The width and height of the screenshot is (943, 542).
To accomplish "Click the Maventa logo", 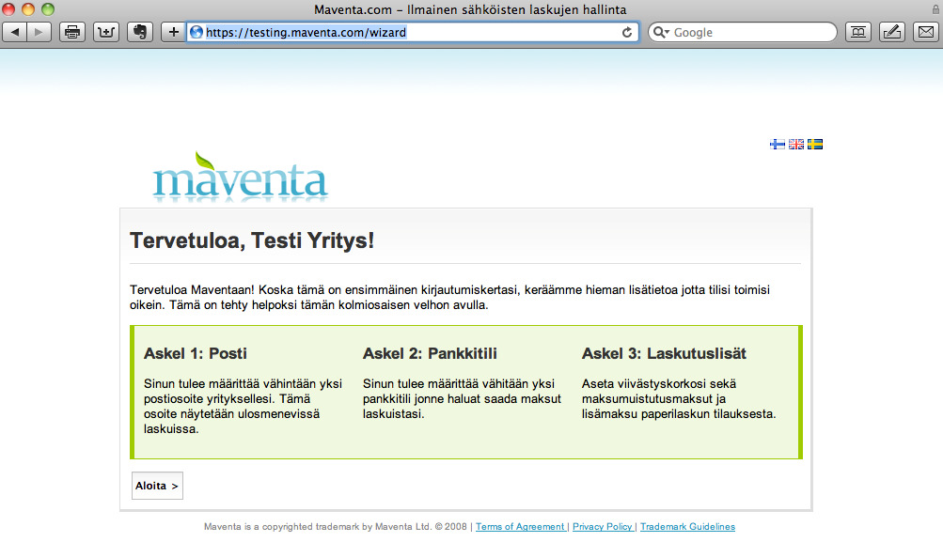I will pyautogui.click(x=240, y=178).
